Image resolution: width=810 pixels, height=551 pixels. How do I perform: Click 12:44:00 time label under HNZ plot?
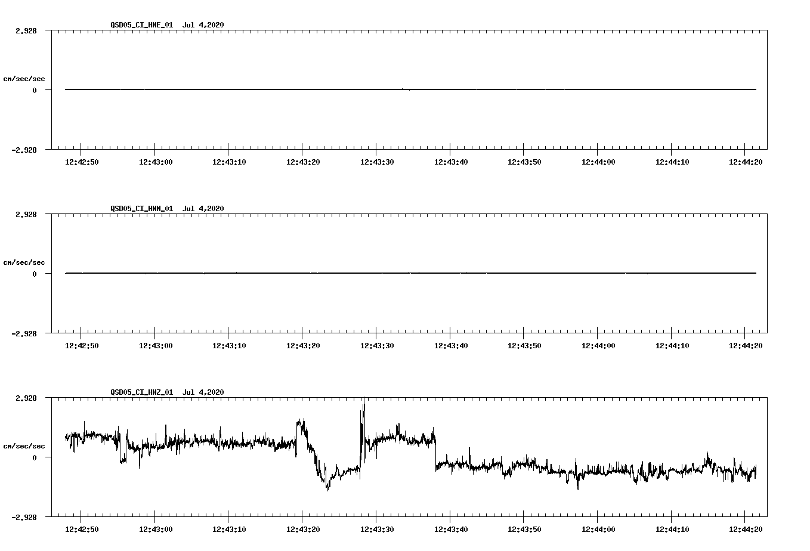click(x=598, y=530)
